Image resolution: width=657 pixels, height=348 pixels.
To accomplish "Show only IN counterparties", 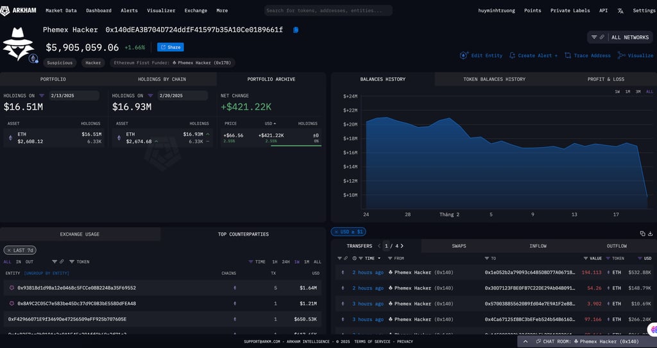I will pos(19,261).
